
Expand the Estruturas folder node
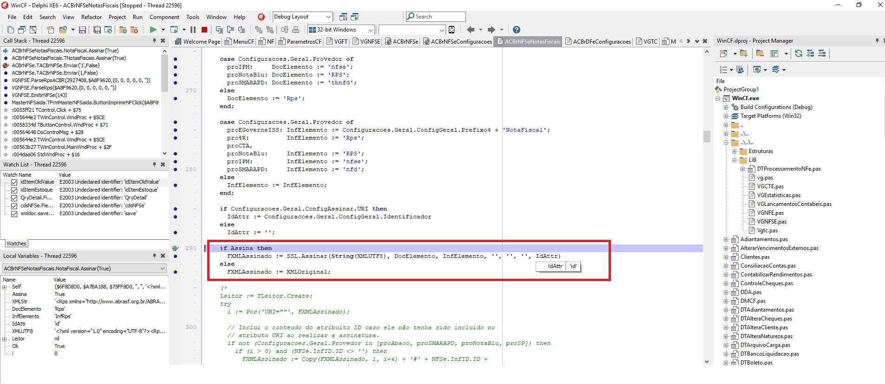734,151
